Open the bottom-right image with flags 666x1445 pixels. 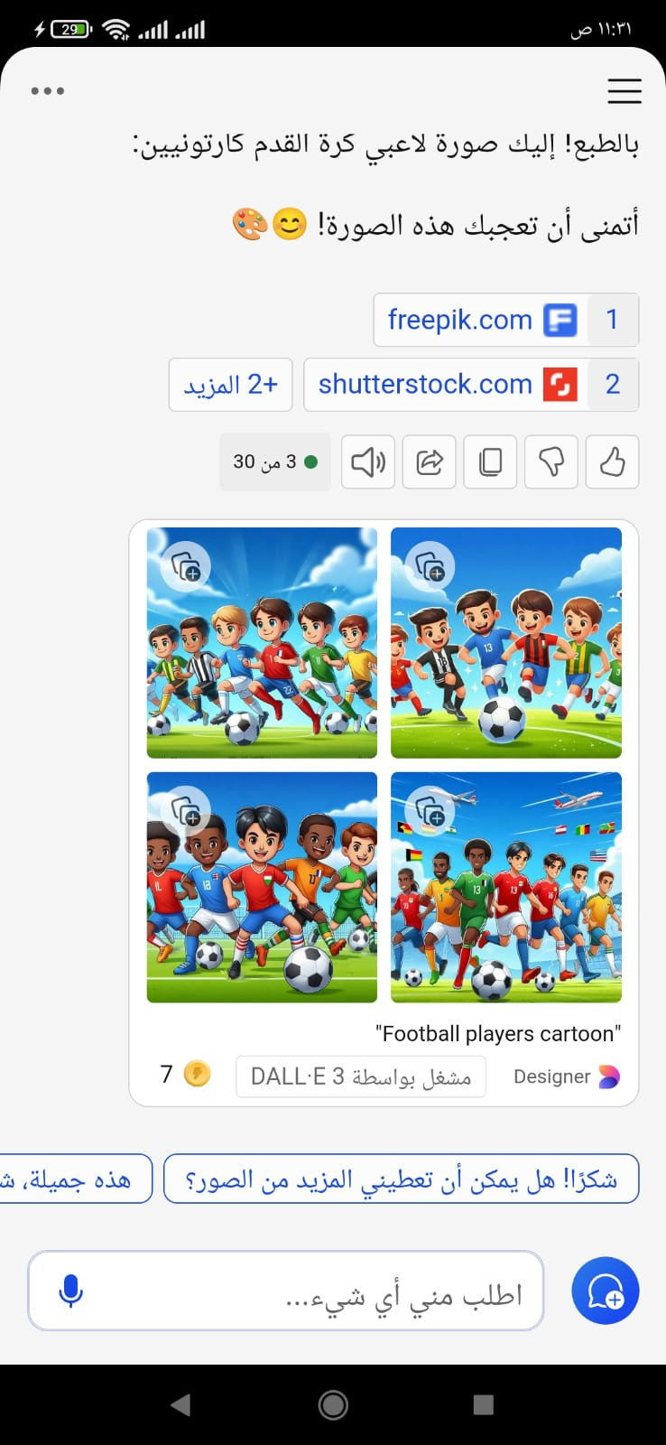[506, 887]
